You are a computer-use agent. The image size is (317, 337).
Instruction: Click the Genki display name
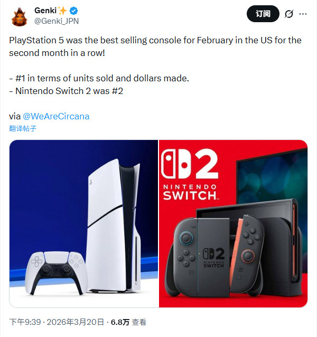45,11
